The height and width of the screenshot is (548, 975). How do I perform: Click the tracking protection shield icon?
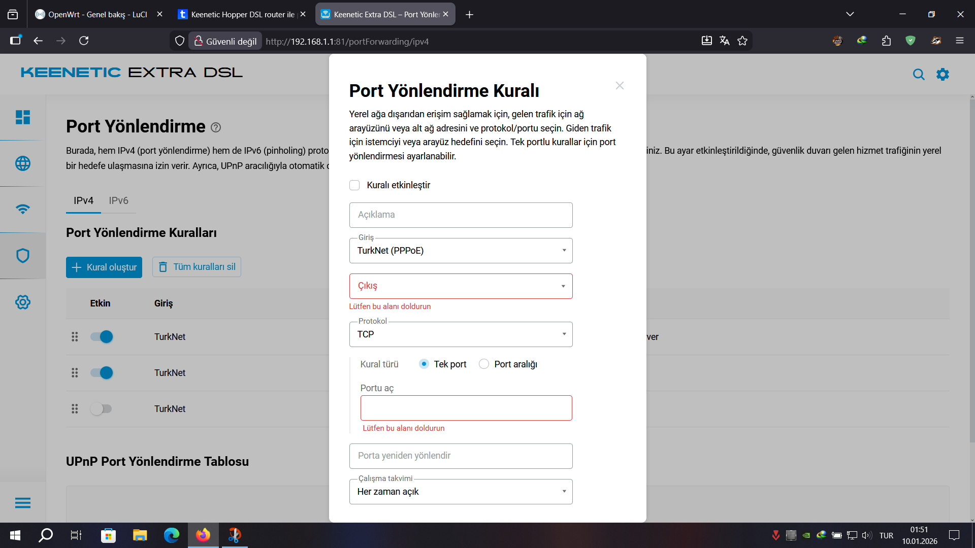[x=180, y=41]
